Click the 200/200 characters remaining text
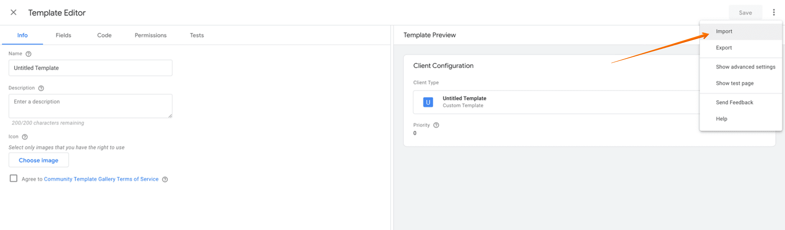 tap(48, 123)
